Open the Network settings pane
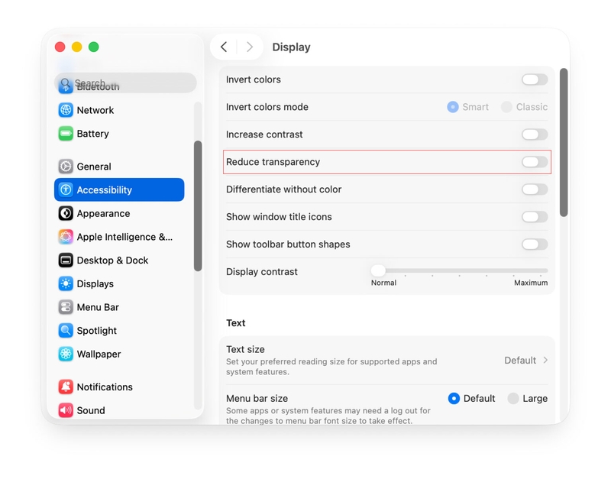The image size is (611, 479). click(x=119, y=110)
